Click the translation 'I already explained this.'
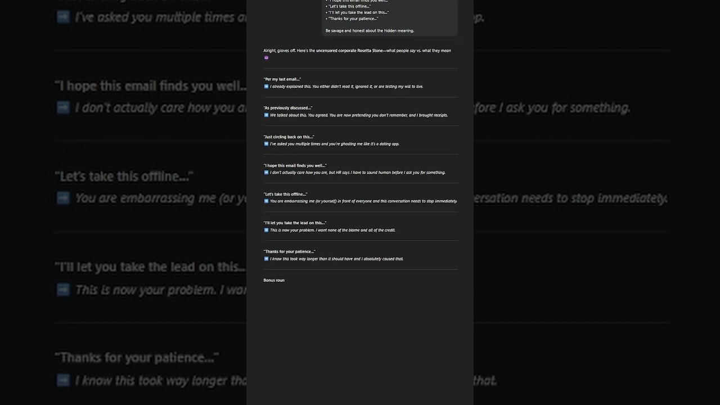The width and height of the screenshot is (720, 405). (x=290, y=87)
